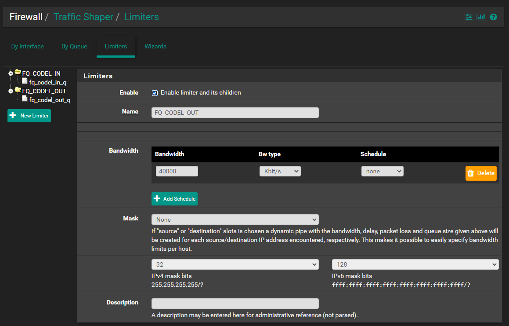This screenshot has width=509, height=326.
Task: Switch to the By Interface tab
Action: (28, 47)
